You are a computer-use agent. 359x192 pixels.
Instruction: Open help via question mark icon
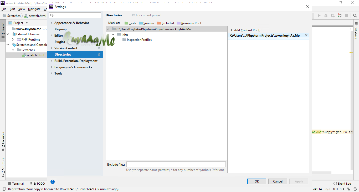click(53, 182)
